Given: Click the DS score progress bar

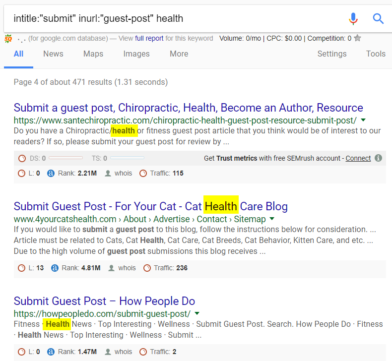Looking at the screenshot, I should pos(66,158).
